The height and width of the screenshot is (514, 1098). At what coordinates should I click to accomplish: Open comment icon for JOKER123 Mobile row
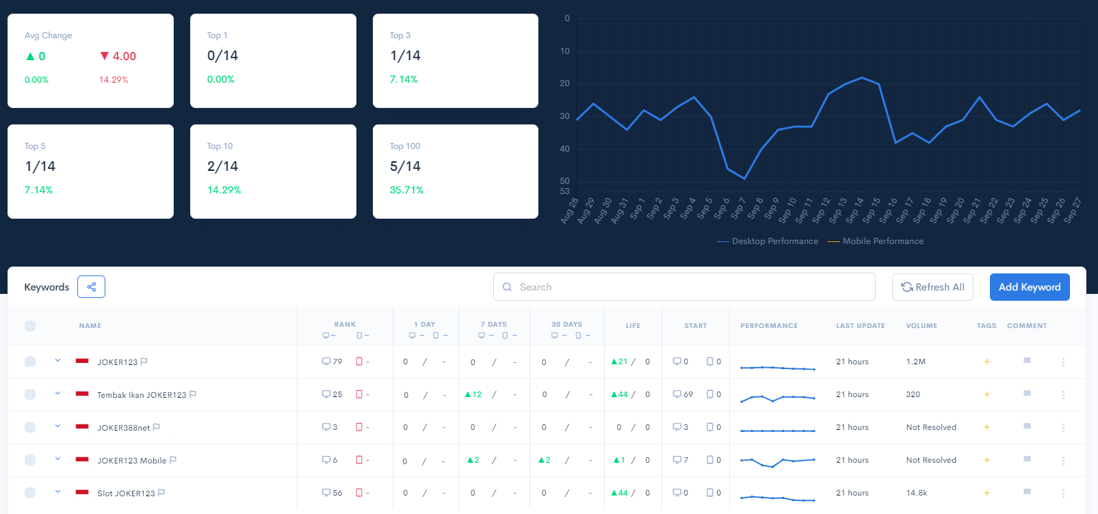[x=1027, y=459]
